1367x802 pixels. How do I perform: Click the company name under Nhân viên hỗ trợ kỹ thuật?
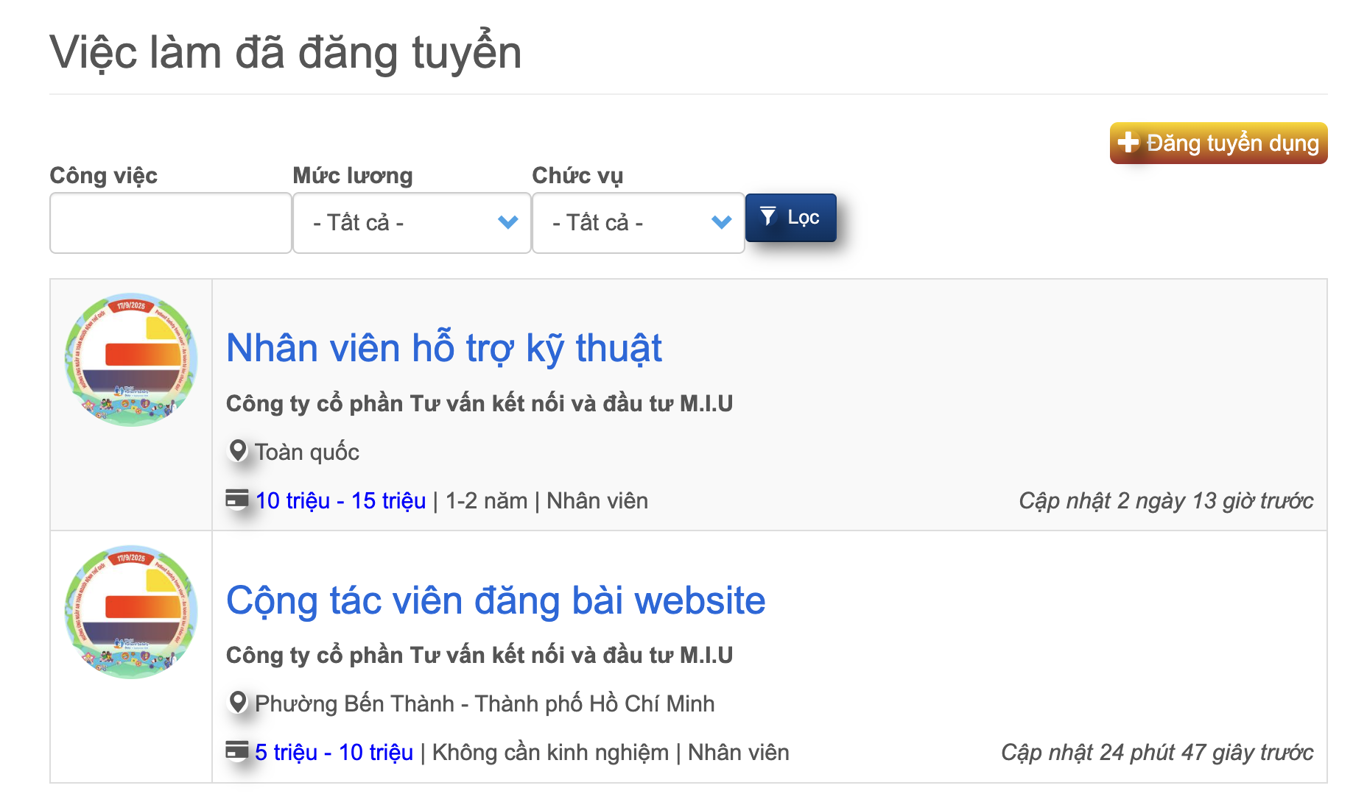coord(479,404)
